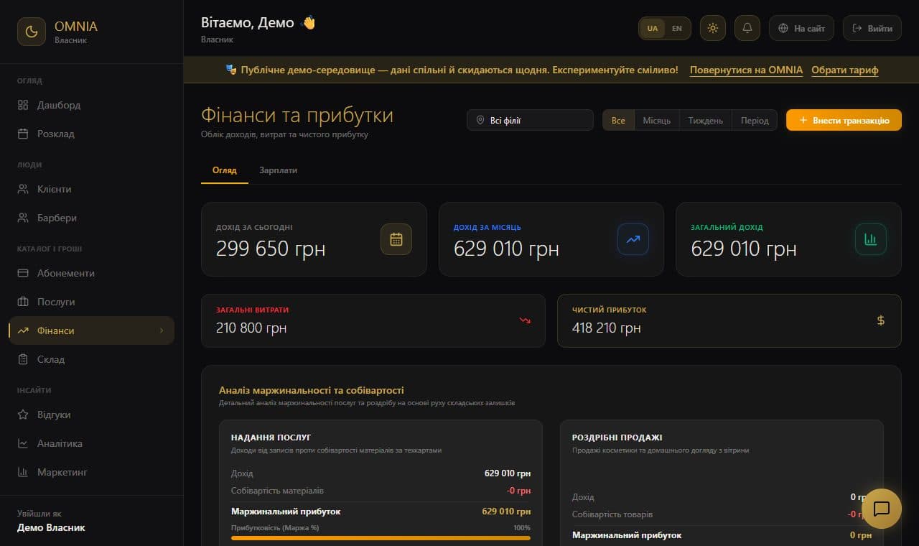Click the На сайт button

pyautogui.click(x=801, y=28)
